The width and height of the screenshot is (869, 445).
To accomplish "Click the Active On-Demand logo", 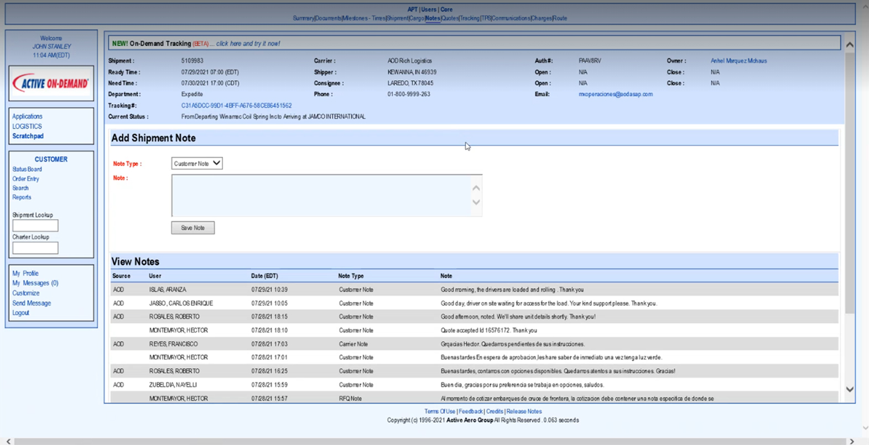I will (51, 83).
